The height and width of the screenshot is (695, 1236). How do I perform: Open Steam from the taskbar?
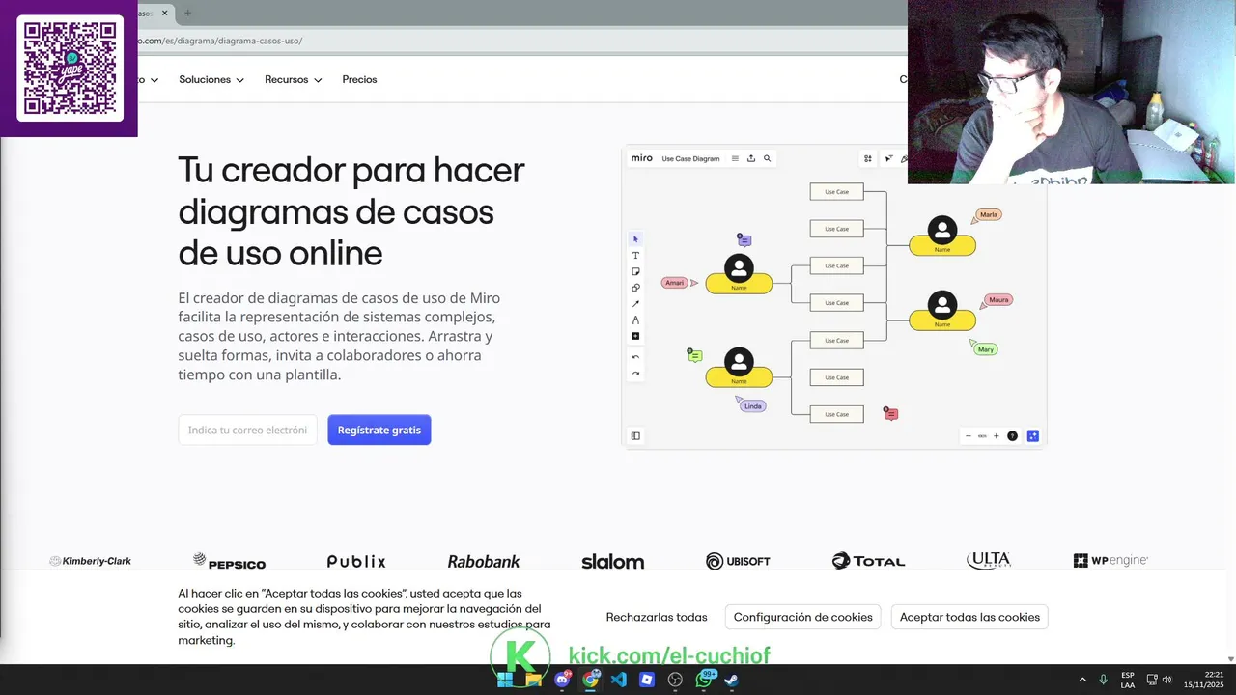pos(732,680)
